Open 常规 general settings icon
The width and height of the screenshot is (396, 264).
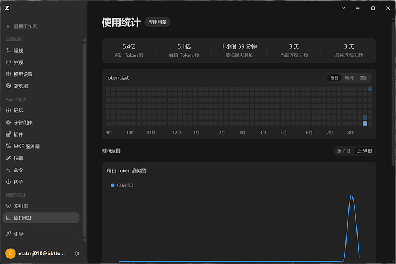[x=9, y=51]
